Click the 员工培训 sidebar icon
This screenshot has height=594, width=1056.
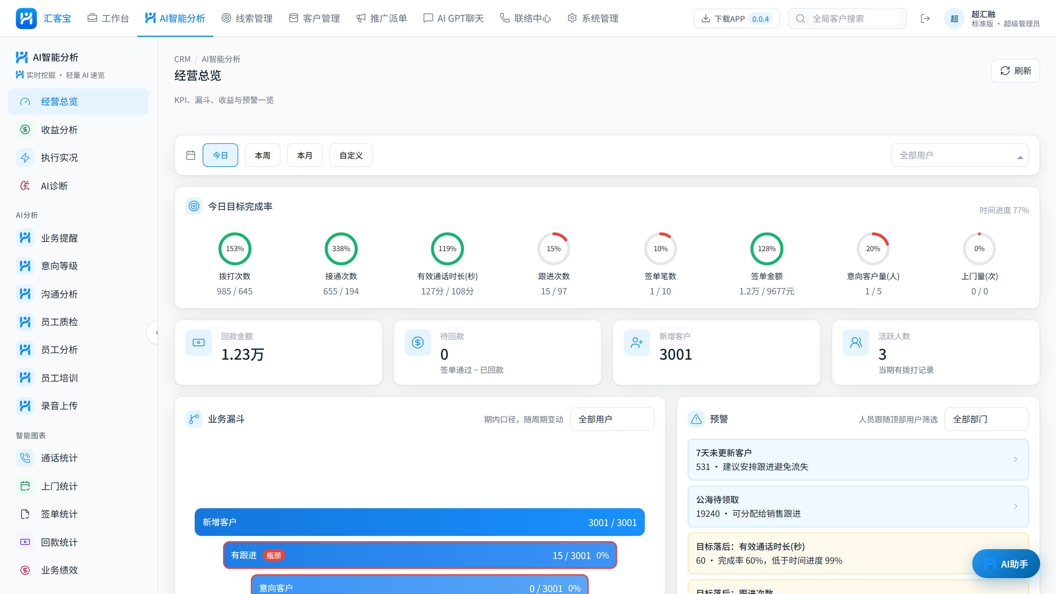tap(25, 378)
